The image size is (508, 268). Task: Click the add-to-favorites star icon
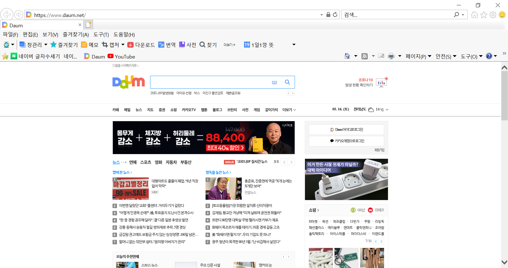click(5, 56)
